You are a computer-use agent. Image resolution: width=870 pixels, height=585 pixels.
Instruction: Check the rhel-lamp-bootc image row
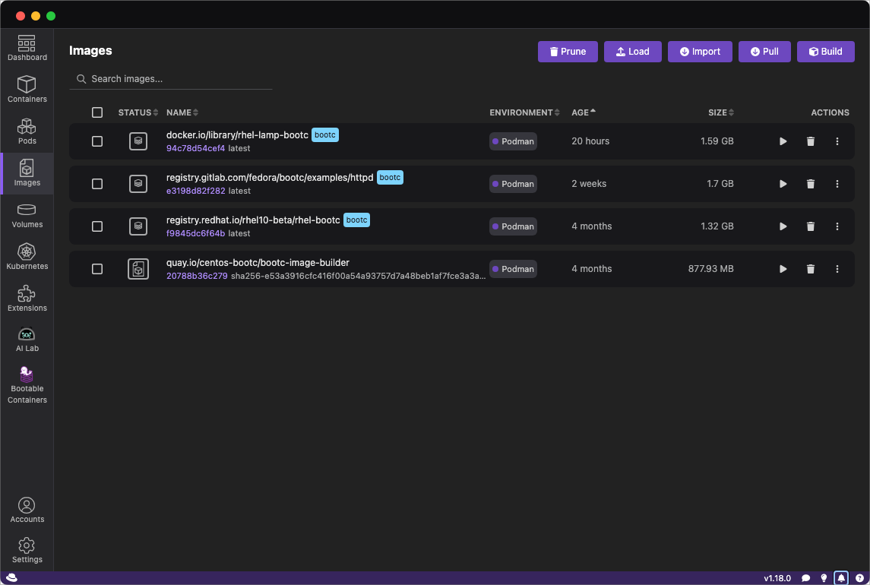click(97, 141)
